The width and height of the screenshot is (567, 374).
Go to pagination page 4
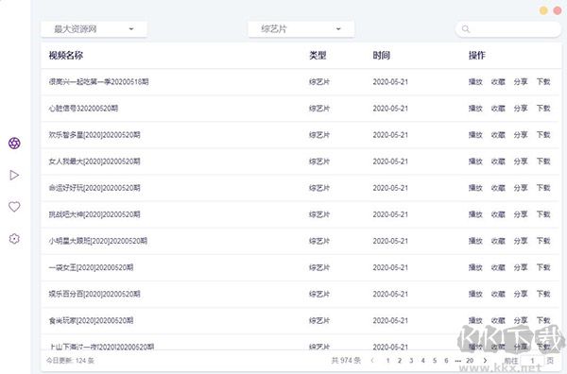(423, 361)
